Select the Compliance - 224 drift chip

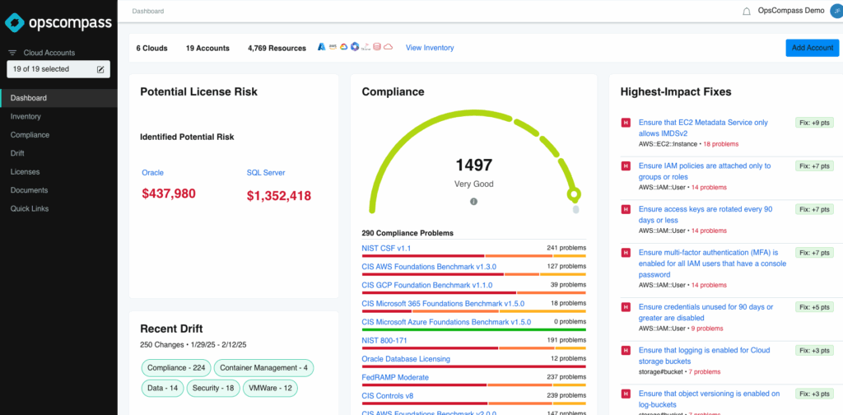click(176, 368)
